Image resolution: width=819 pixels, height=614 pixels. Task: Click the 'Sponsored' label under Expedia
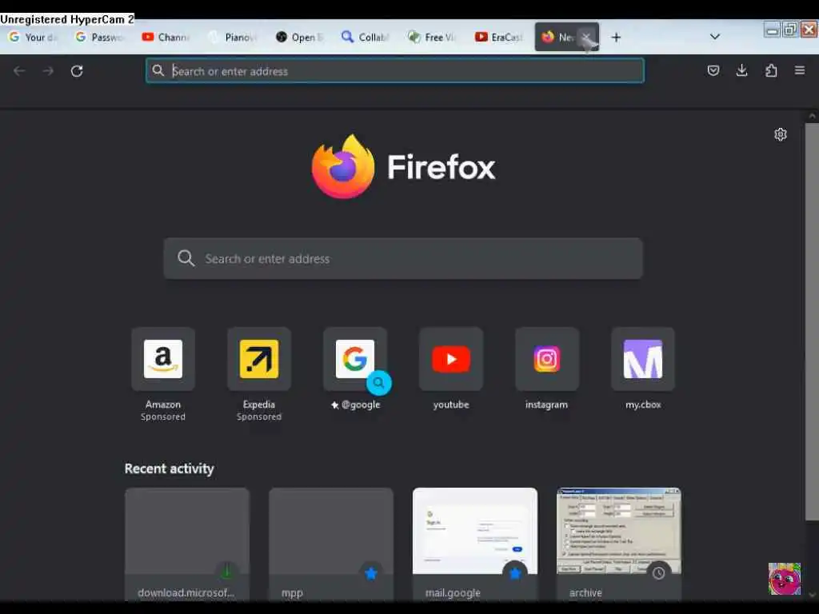pos(259,417)
